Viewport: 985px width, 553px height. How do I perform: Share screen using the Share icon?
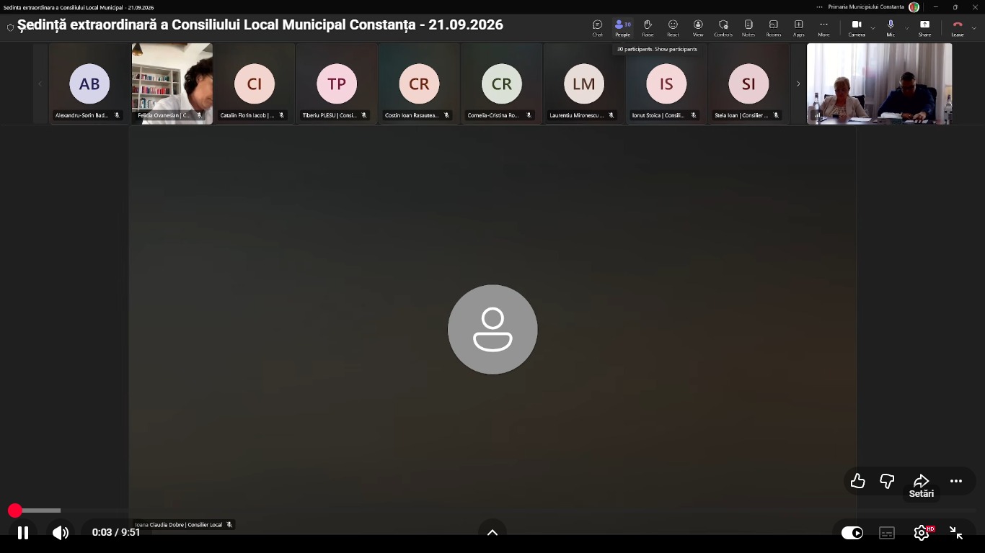tap(924, 28)
